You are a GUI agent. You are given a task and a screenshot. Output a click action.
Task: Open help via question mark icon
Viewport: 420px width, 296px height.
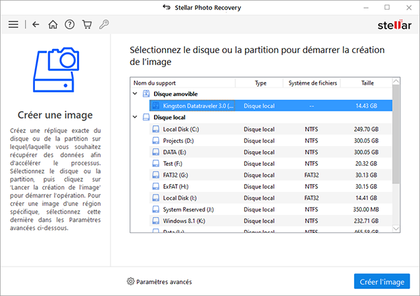69,24
